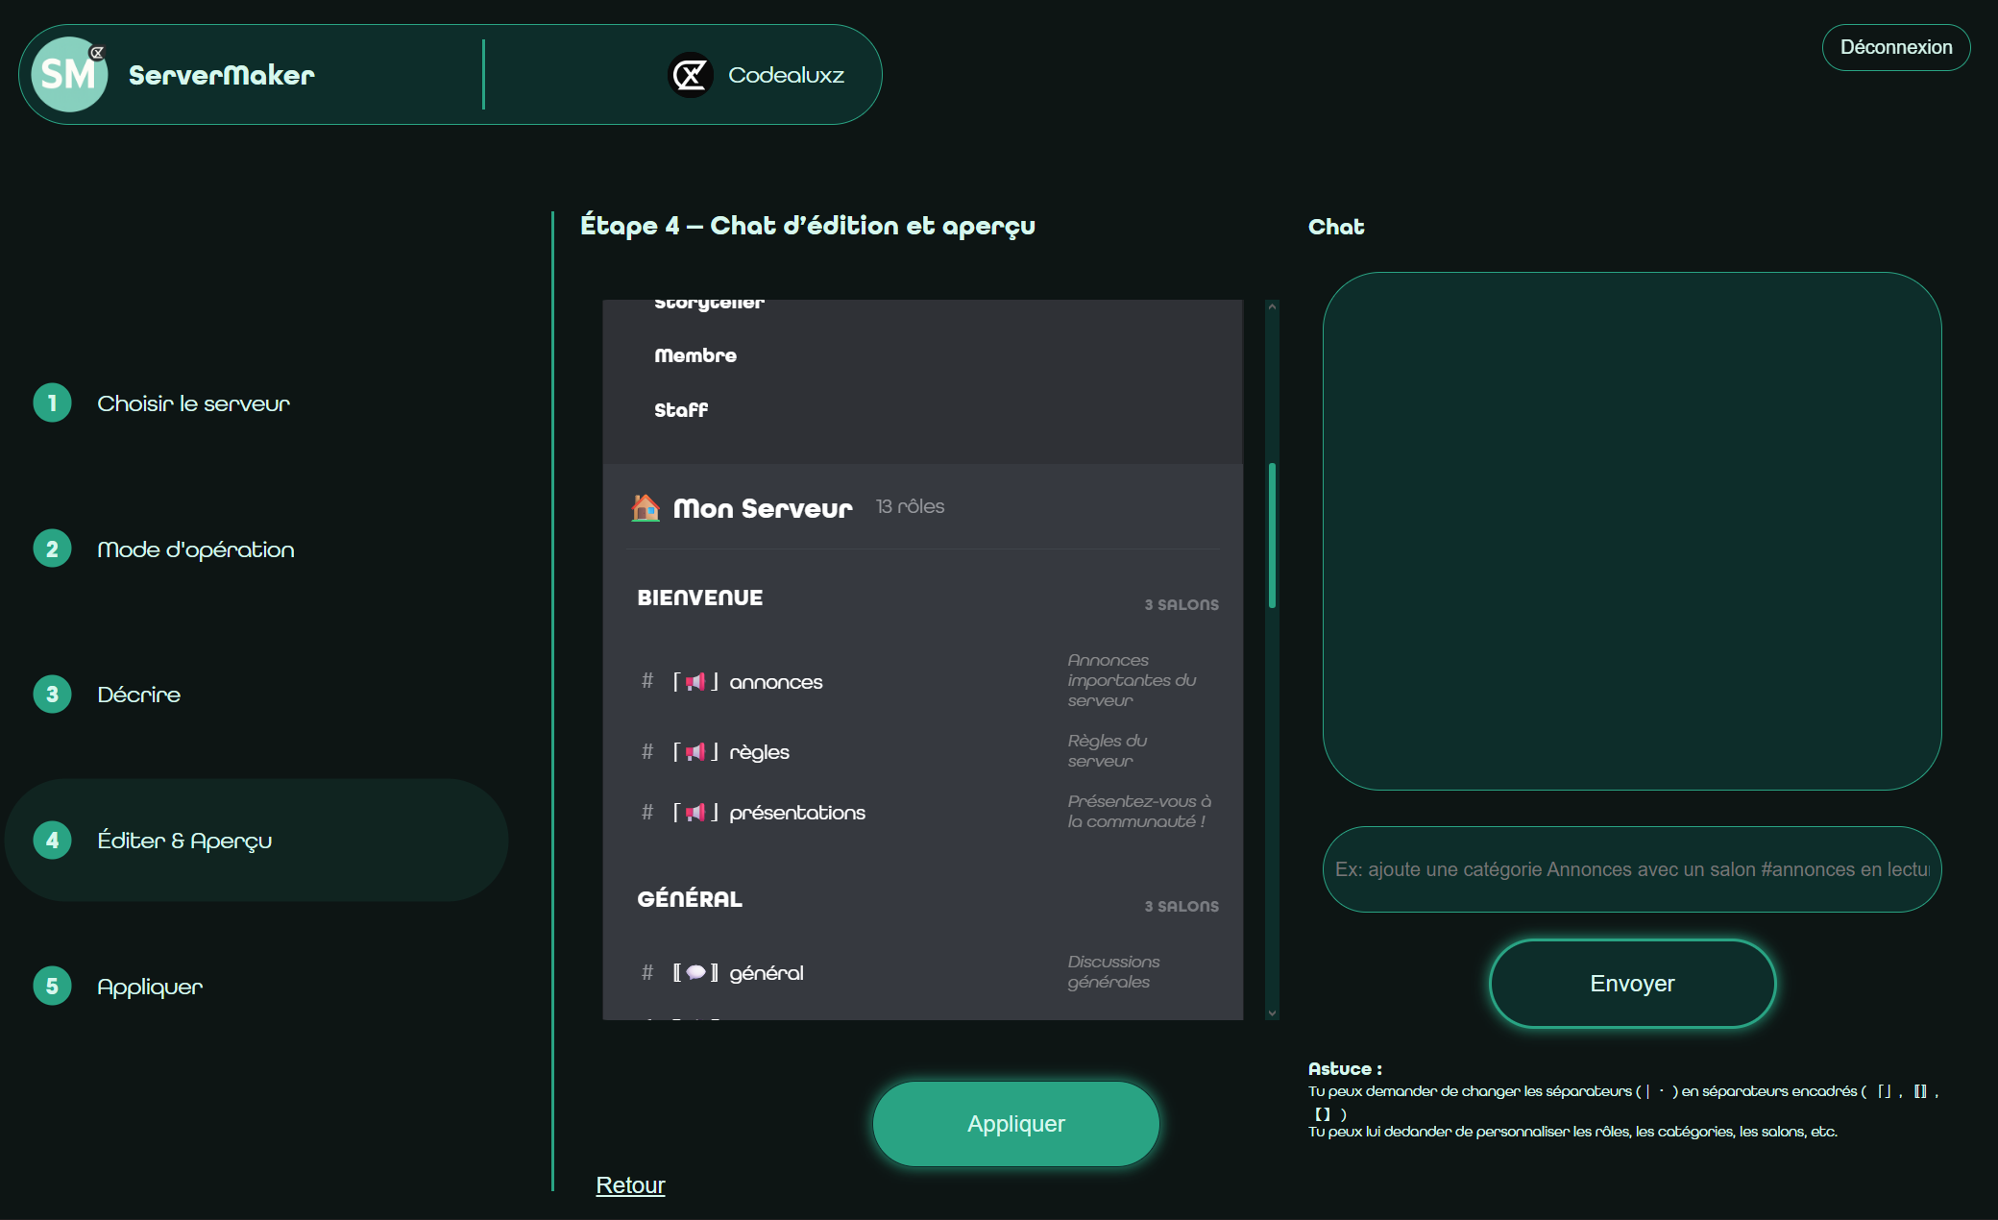Image resolution: width=1998 pixels, height=1220 pixels.
Task: Select step 5 Appliquer in the sidebar
Action: (149, 986)
